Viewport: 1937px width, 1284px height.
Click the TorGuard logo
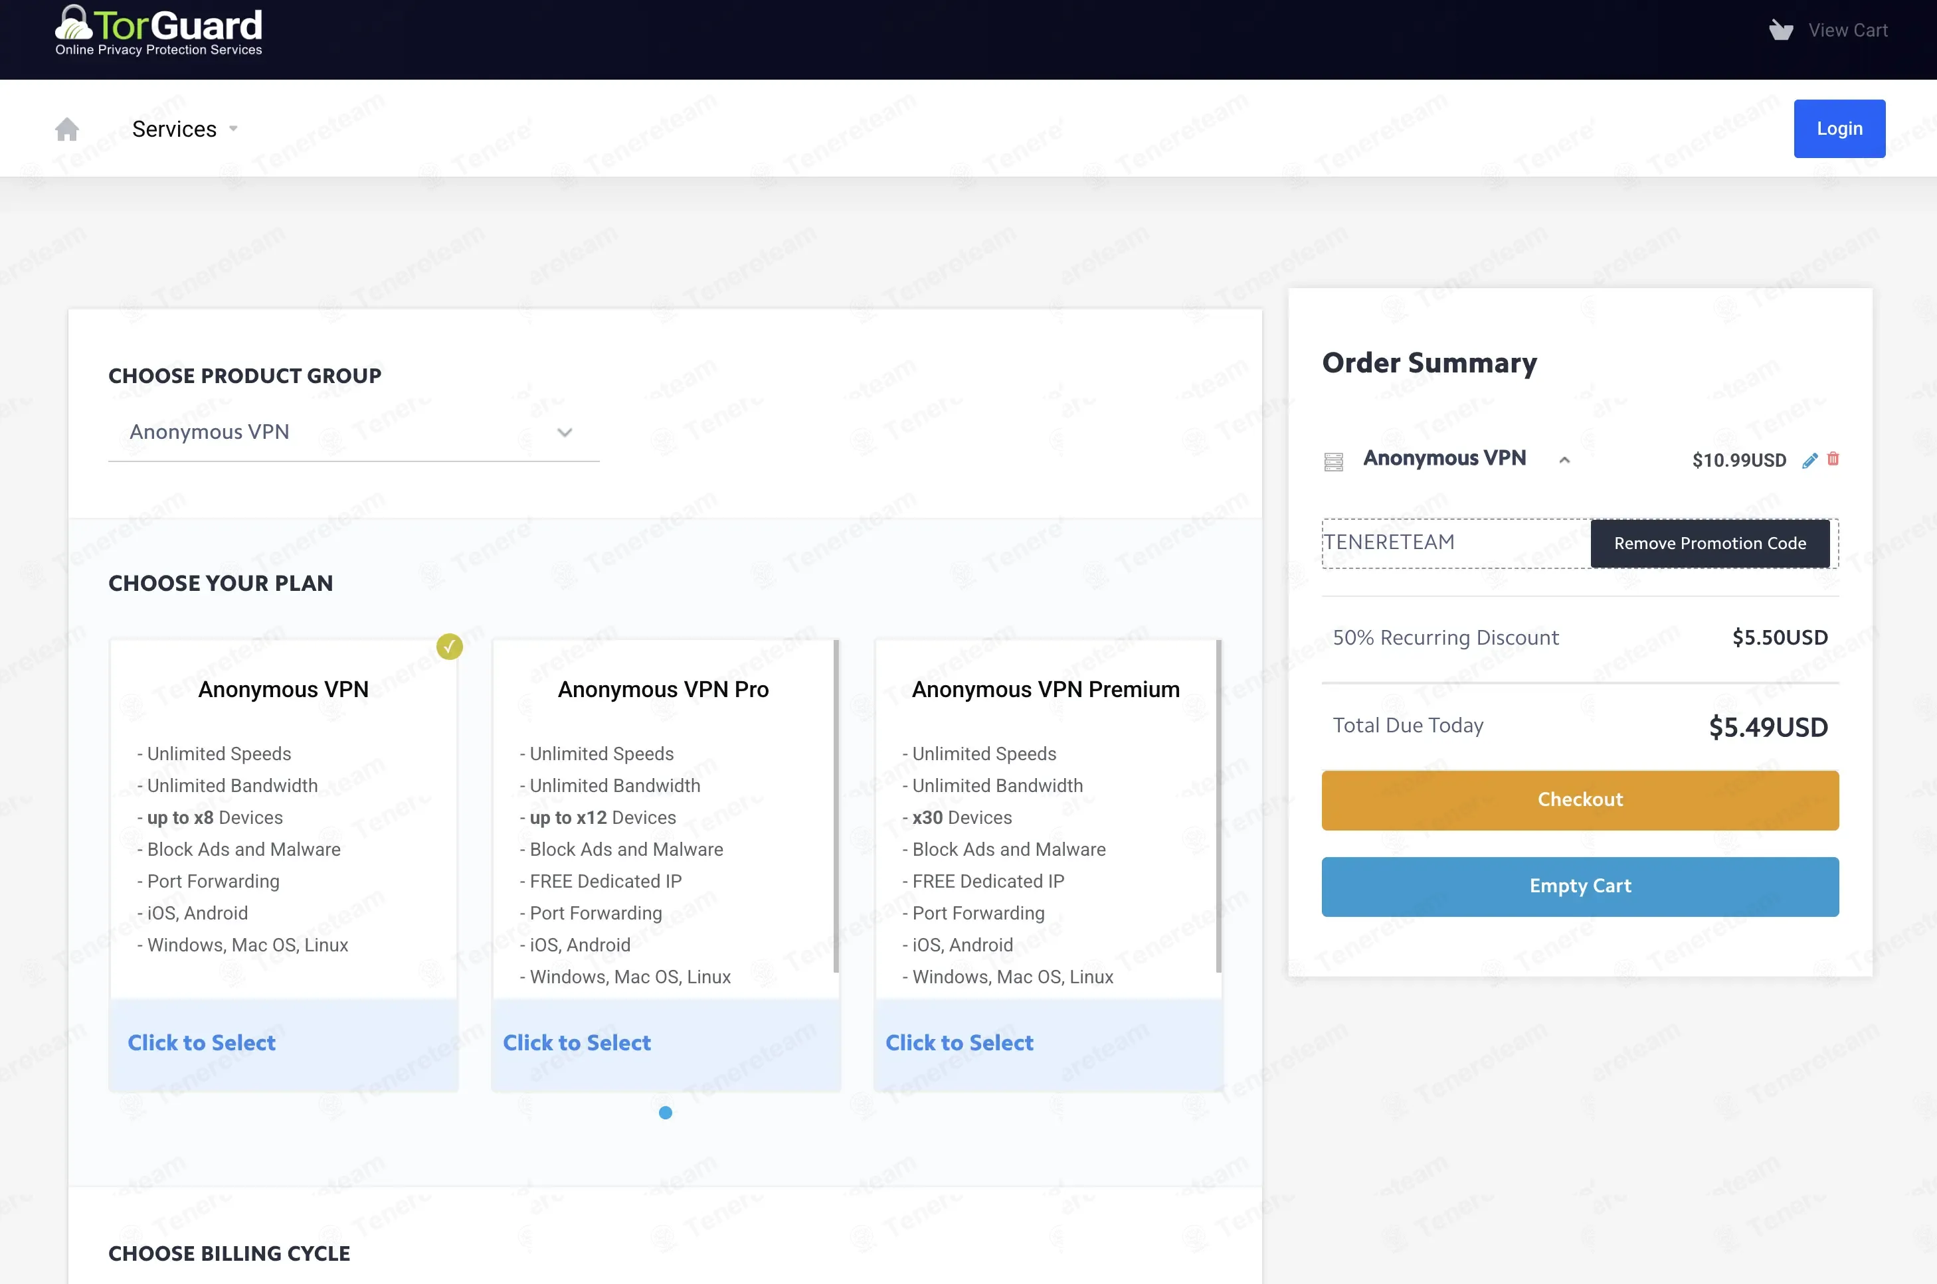point(159,31)
